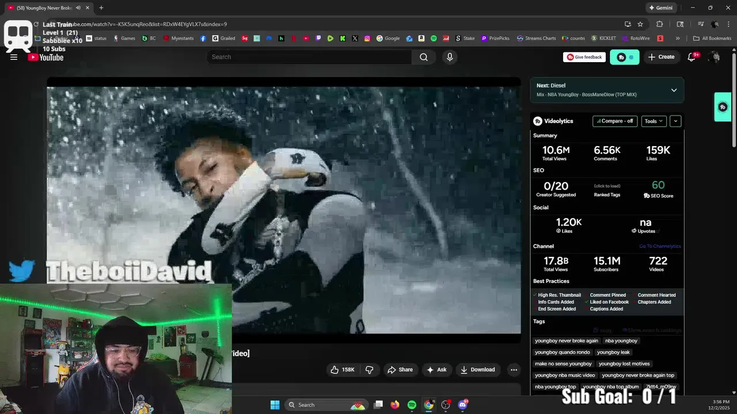Click the YouTube search magnifier button

[x=424, y=57]
